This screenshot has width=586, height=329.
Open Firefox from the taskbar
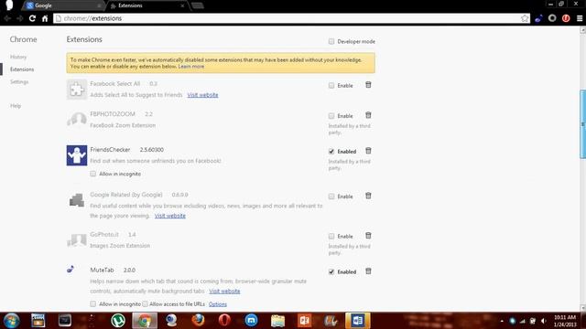[198, 321]
